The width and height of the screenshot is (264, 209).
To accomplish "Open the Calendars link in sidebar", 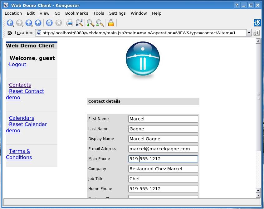I will (21, 118).
